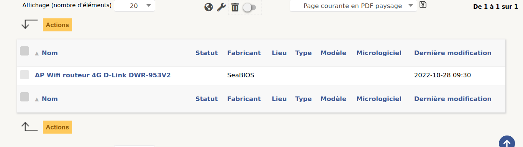Sort by Fabricant in bottom header
Image resolution: width=523 pixels, height=147 pixels.
pyautogui.click(x=244, y=99)
